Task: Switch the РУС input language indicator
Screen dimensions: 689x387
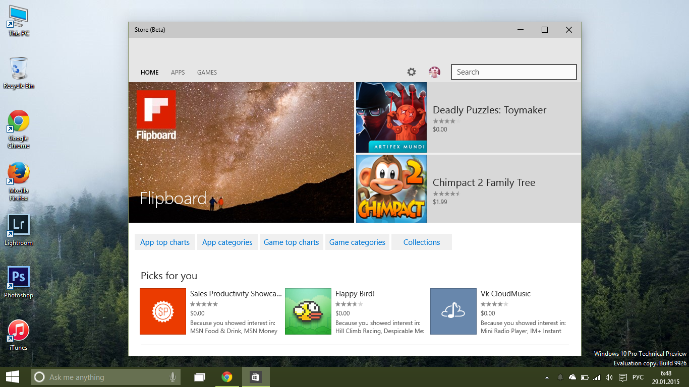Action: pyautogui.click(x=638, y=377)
